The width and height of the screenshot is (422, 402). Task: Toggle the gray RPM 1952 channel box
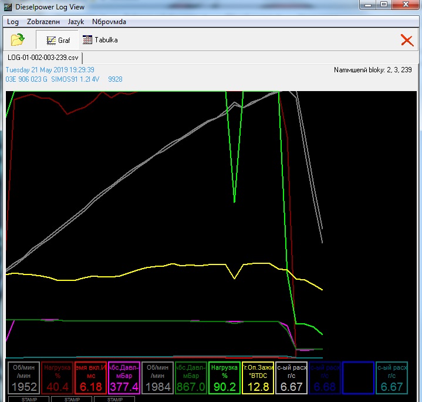[x=23, y=377]
